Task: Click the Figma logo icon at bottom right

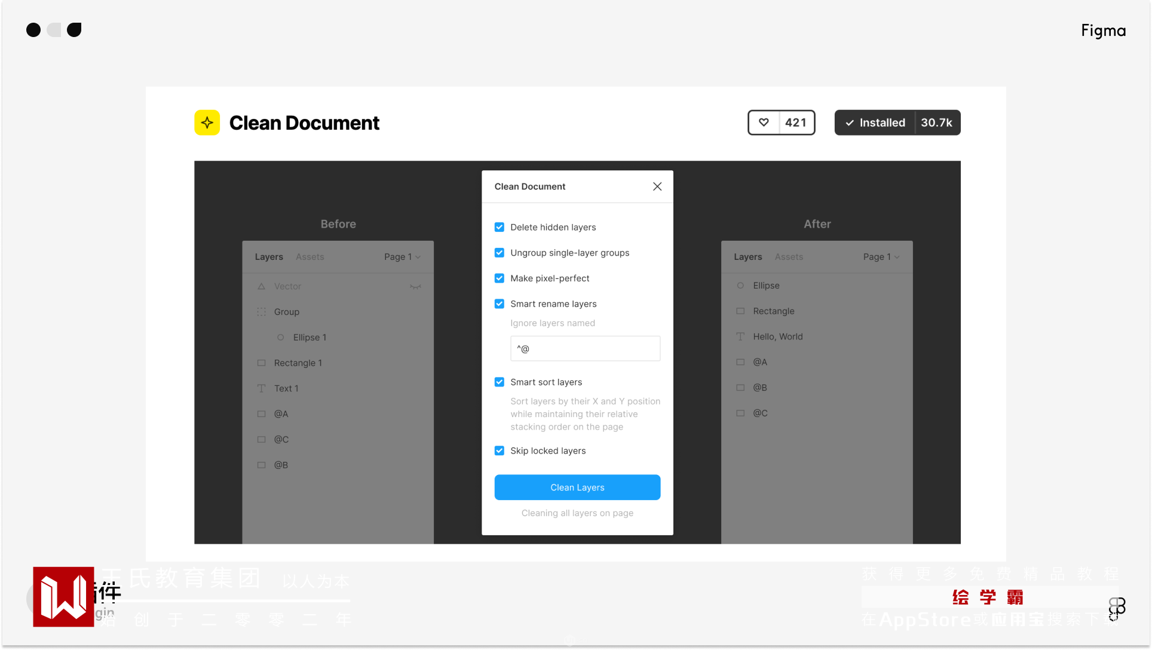Action: [x=1116, y=608]
